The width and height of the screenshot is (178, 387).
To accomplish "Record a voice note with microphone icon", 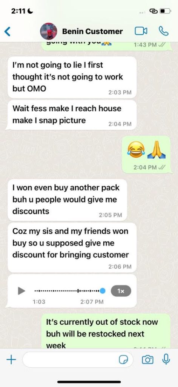I will coord(166,359).
